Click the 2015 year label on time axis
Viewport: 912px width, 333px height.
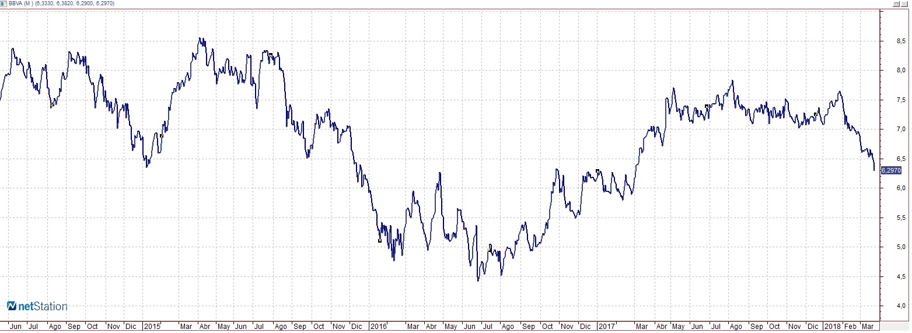[152, 327]
